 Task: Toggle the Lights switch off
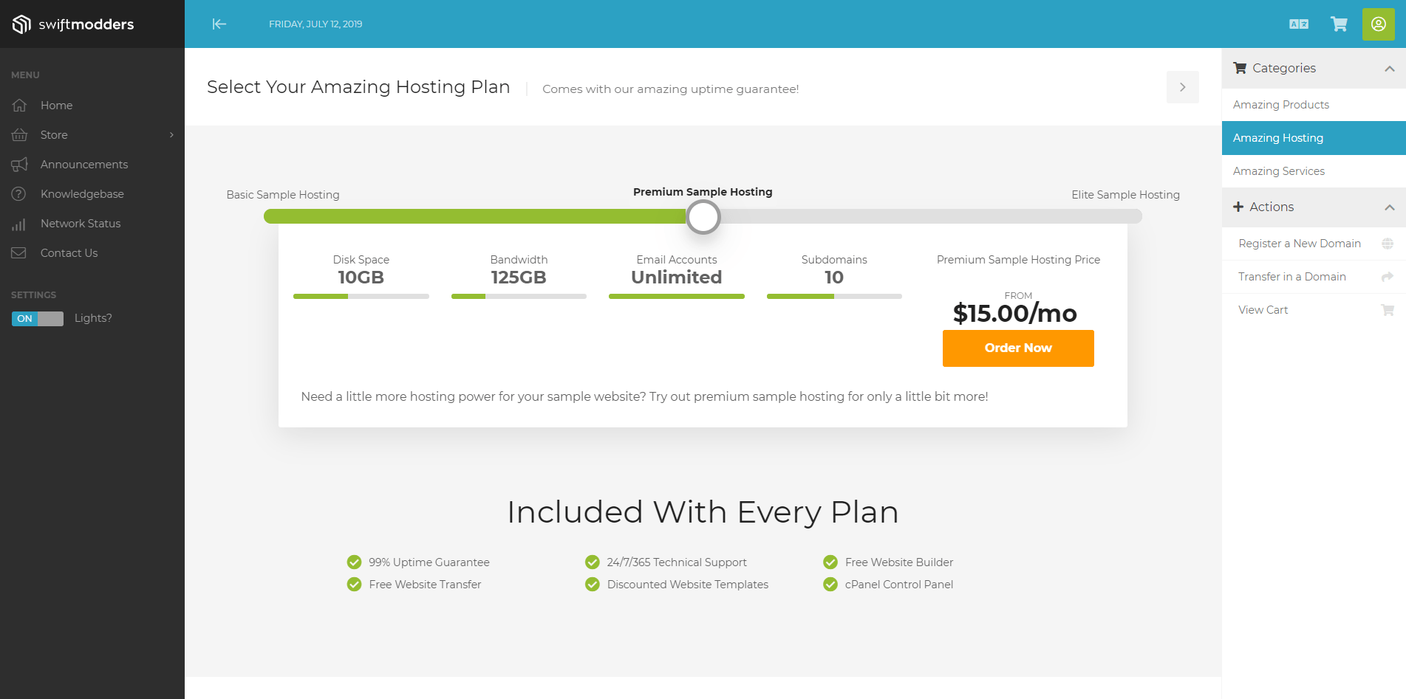(x=38, y=319)
